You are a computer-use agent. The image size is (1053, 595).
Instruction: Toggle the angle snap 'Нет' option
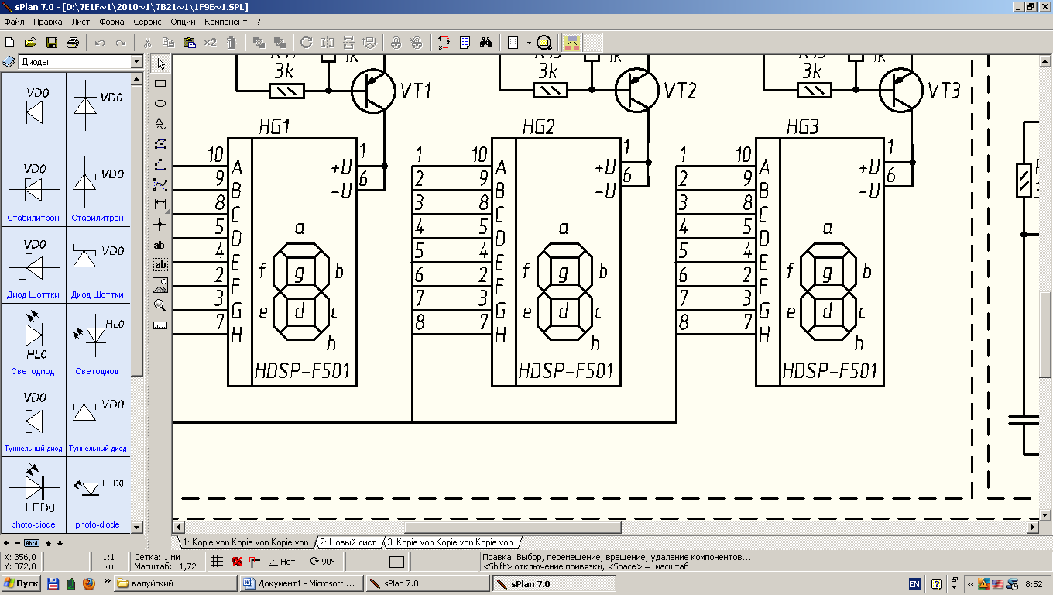pos(281,562)
